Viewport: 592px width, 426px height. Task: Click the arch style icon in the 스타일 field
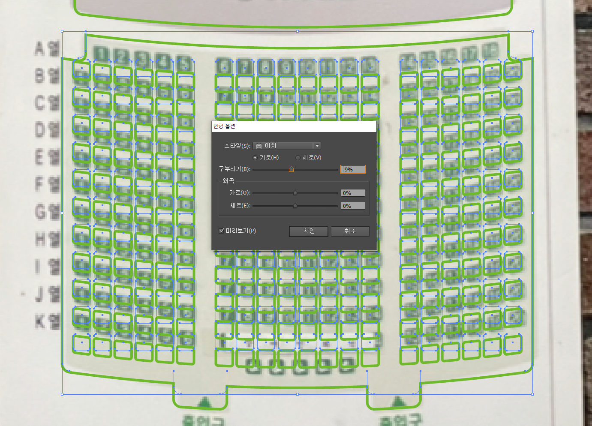(x=259, y=146)
